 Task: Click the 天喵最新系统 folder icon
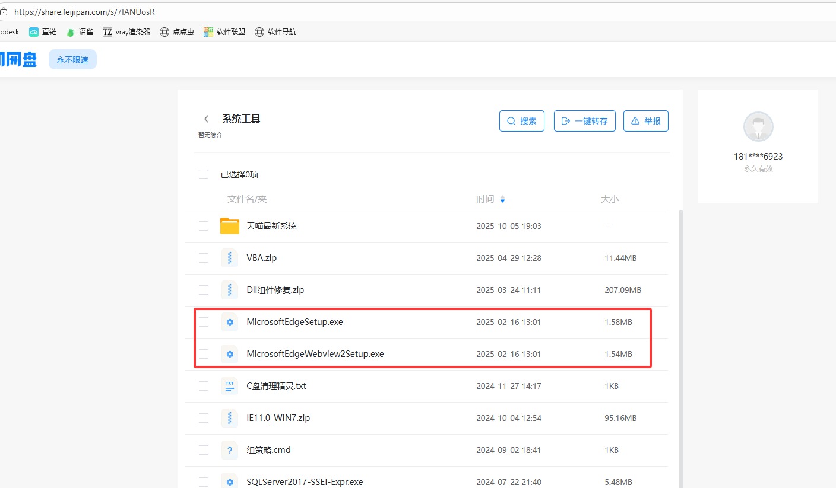point(229,226)
